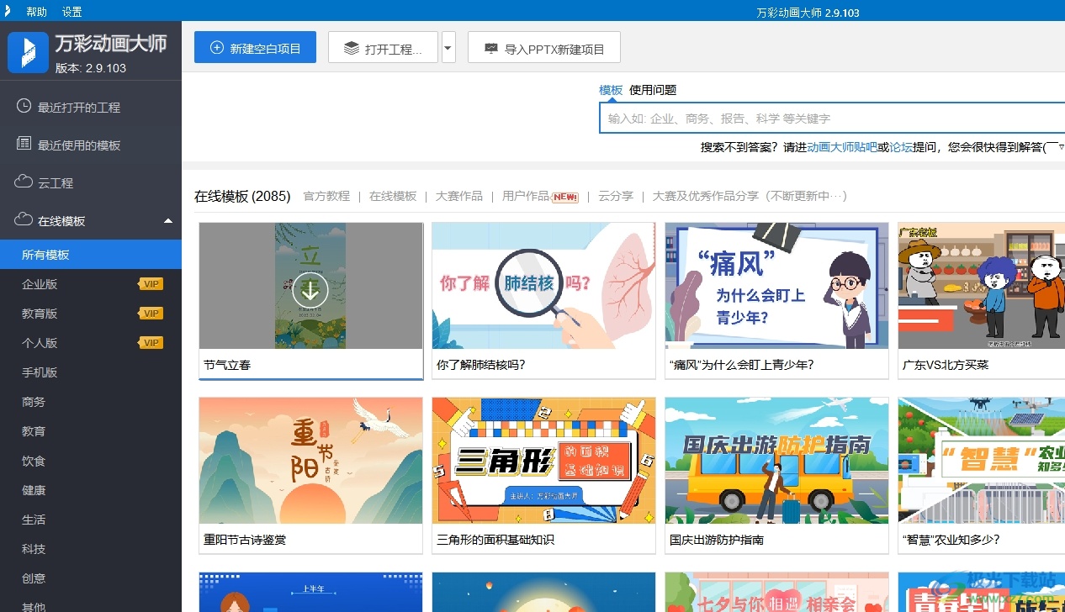The image size is (1065, 612).
Task: Open 大赛及优秀作品分享 category tab
Action: pyautogui.click(x=750, y=196)
